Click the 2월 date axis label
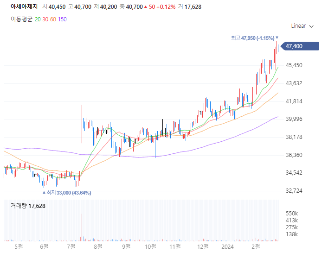 click(256, 246)
